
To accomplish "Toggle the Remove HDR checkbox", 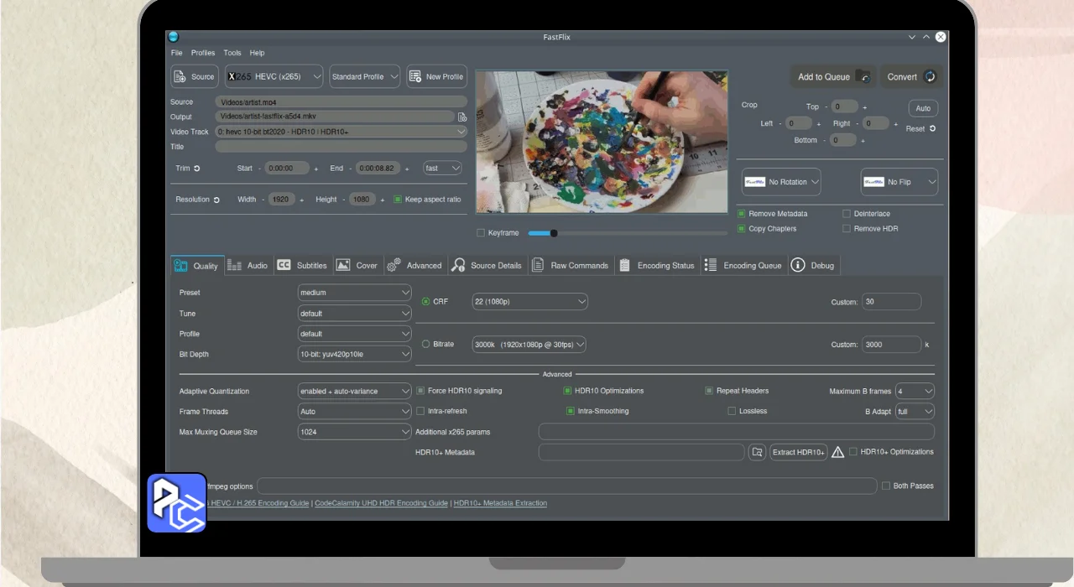I will tap(847, 229).
